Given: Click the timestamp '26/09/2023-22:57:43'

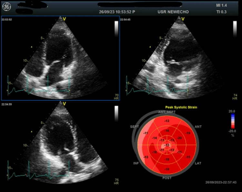Looking at the screenshot, I should coord(221,182).
